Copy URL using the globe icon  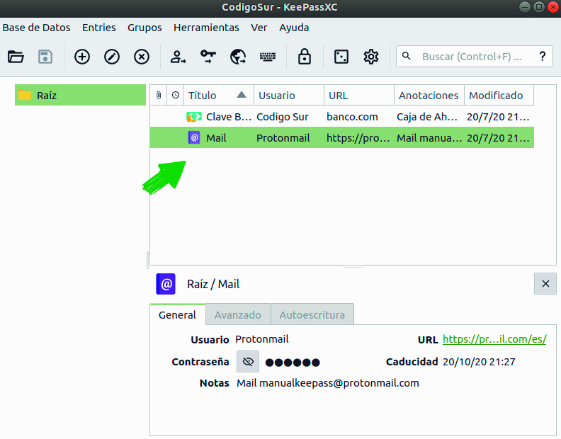tap(238, 57)
